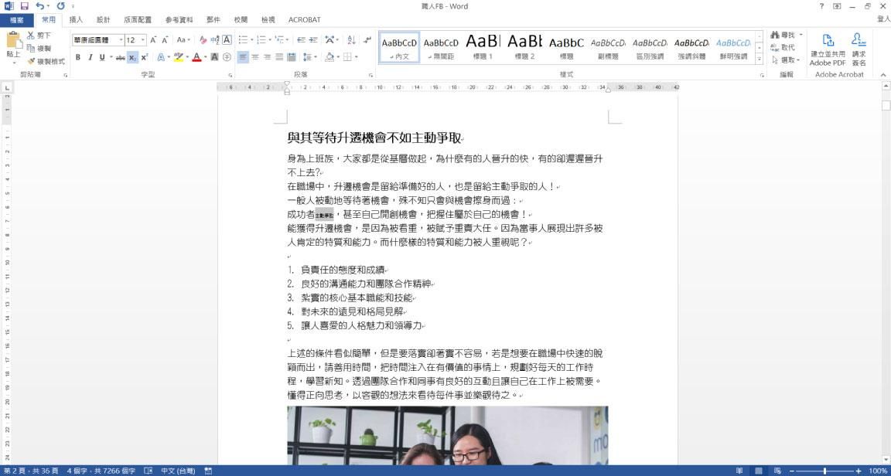Screen dimensions: 891x476
Task: Apply the bullet list icon
Action: pos(243,39)
